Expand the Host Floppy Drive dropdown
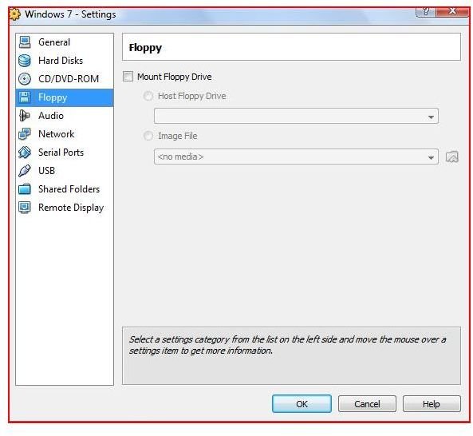Image resolution: width=473 pixels, height=436 pixels. [296, 116]
